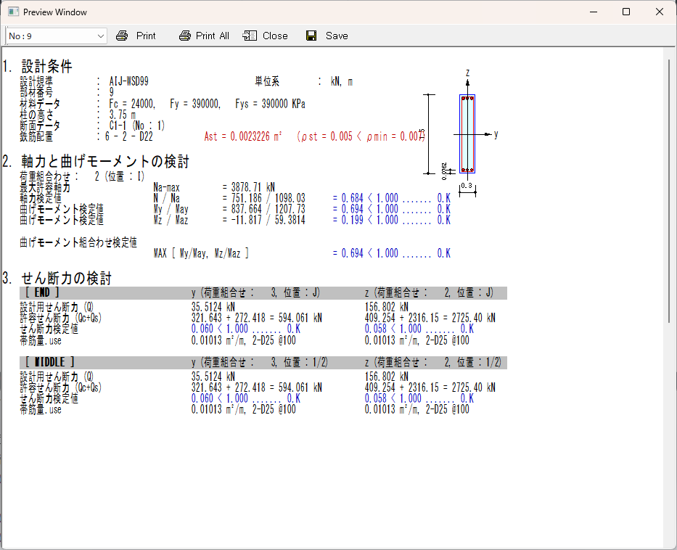Click the Print printer icon

pyautogui.click(x=122, y=36)
